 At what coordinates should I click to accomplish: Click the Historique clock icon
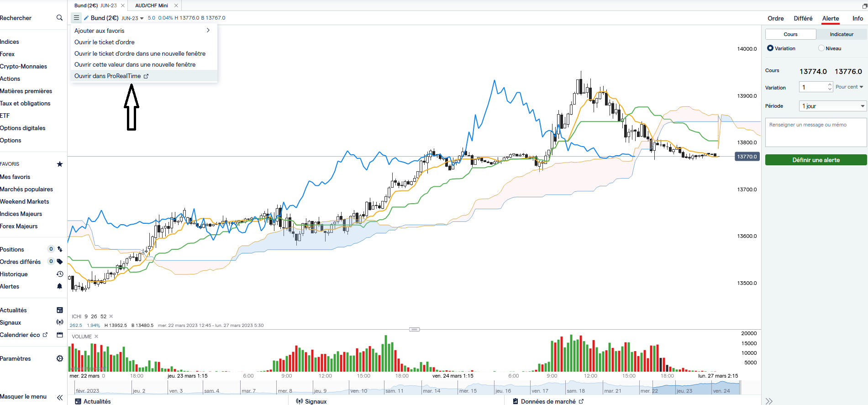coord(60,274)
